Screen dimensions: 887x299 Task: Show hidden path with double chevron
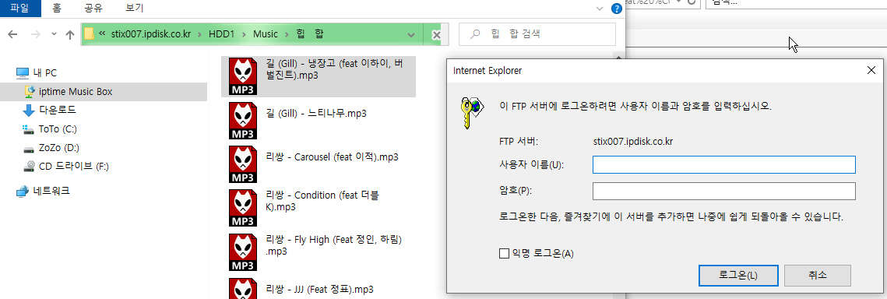click(102, 34)
